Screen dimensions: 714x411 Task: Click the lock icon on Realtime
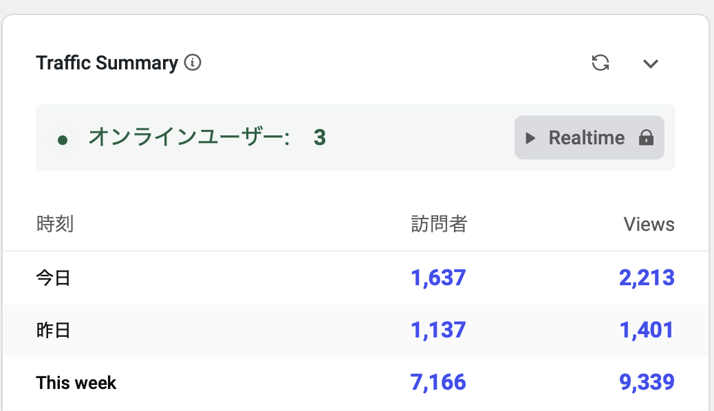tap(646, 137)
